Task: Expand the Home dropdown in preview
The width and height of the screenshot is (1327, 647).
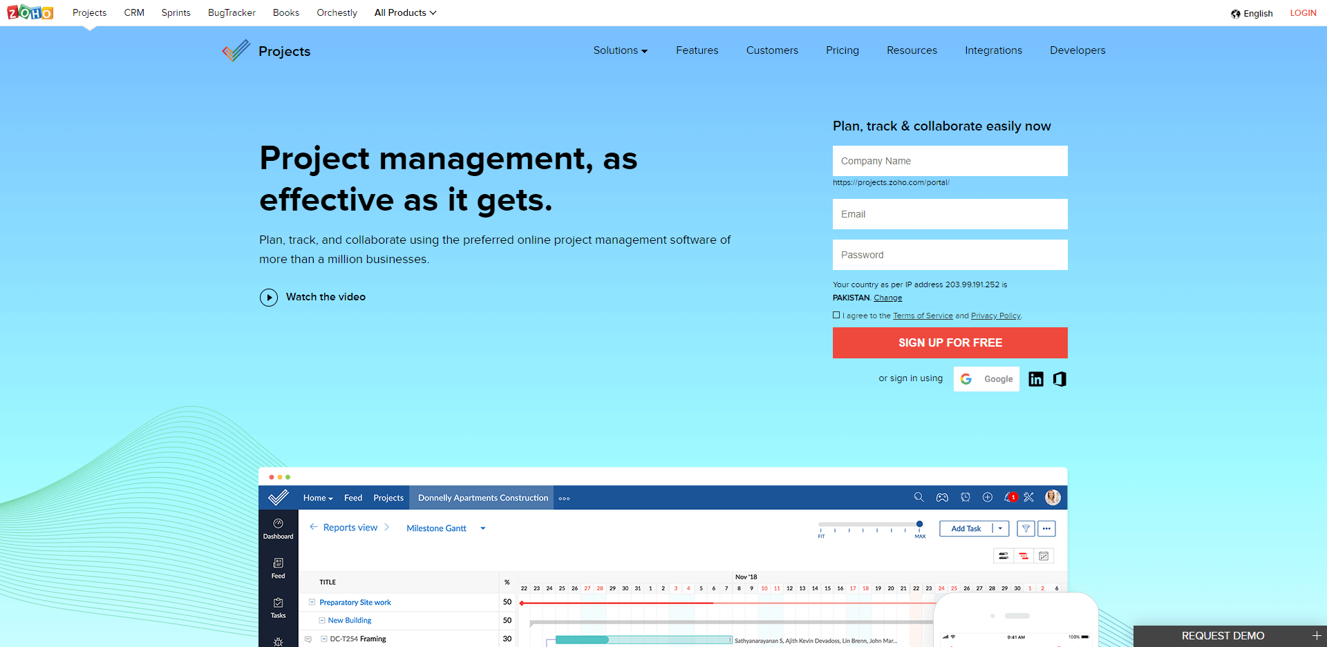Action: 318,498
